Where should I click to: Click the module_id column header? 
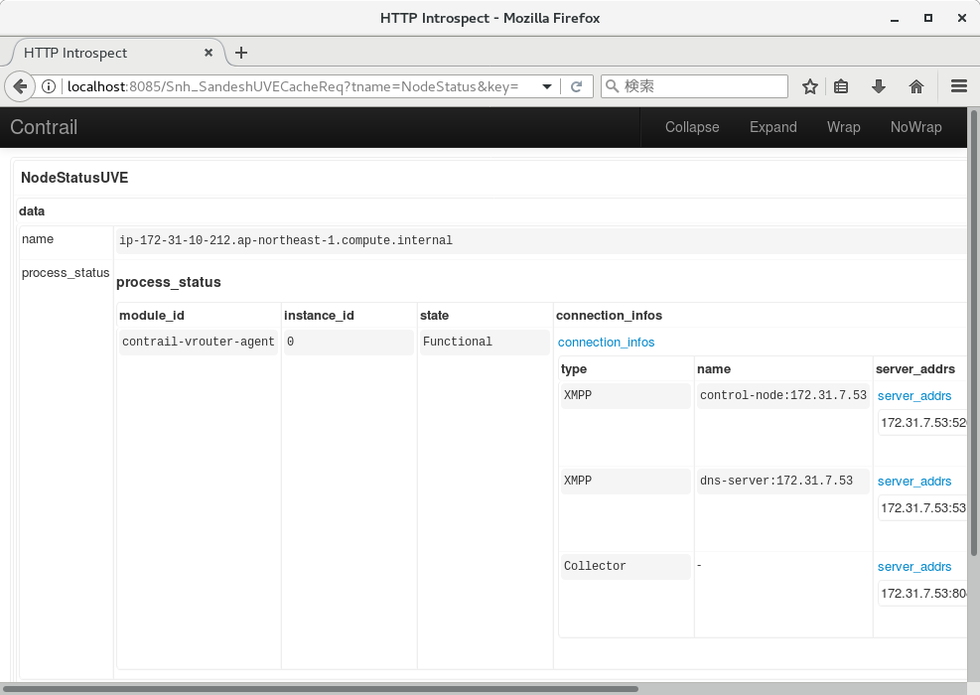[x=152, y=316]
